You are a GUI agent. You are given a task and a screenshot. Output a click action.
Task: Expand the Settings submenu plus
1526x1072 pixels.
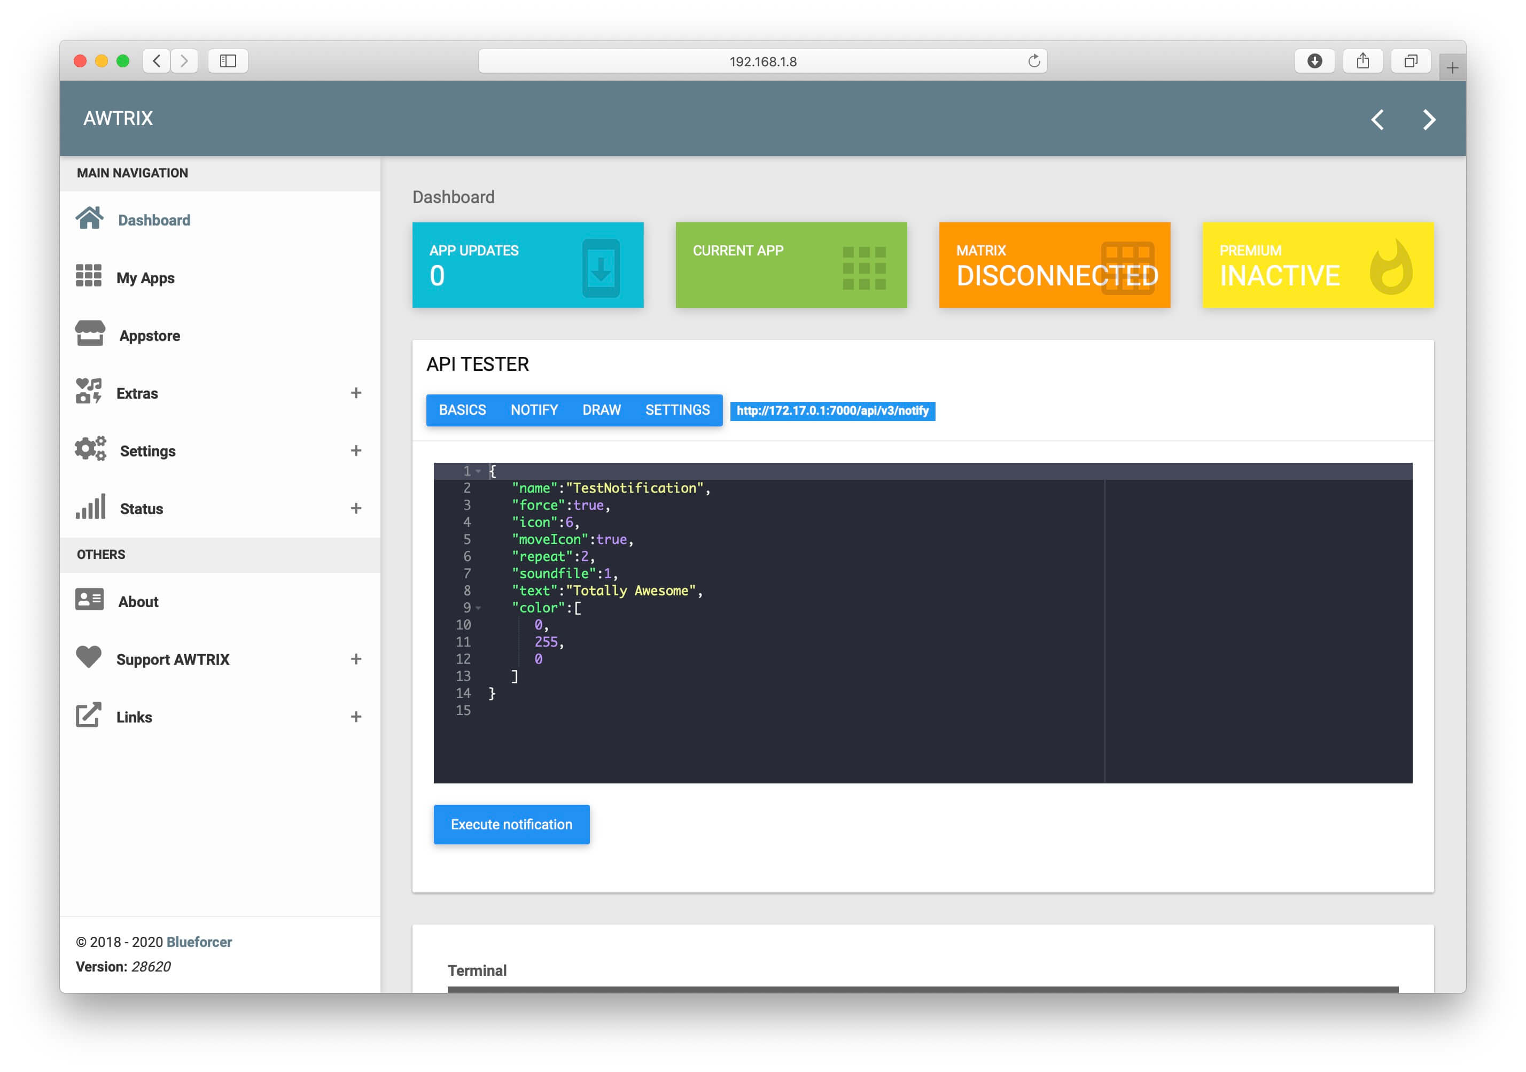pyautogui.click(x=355, y=450)
